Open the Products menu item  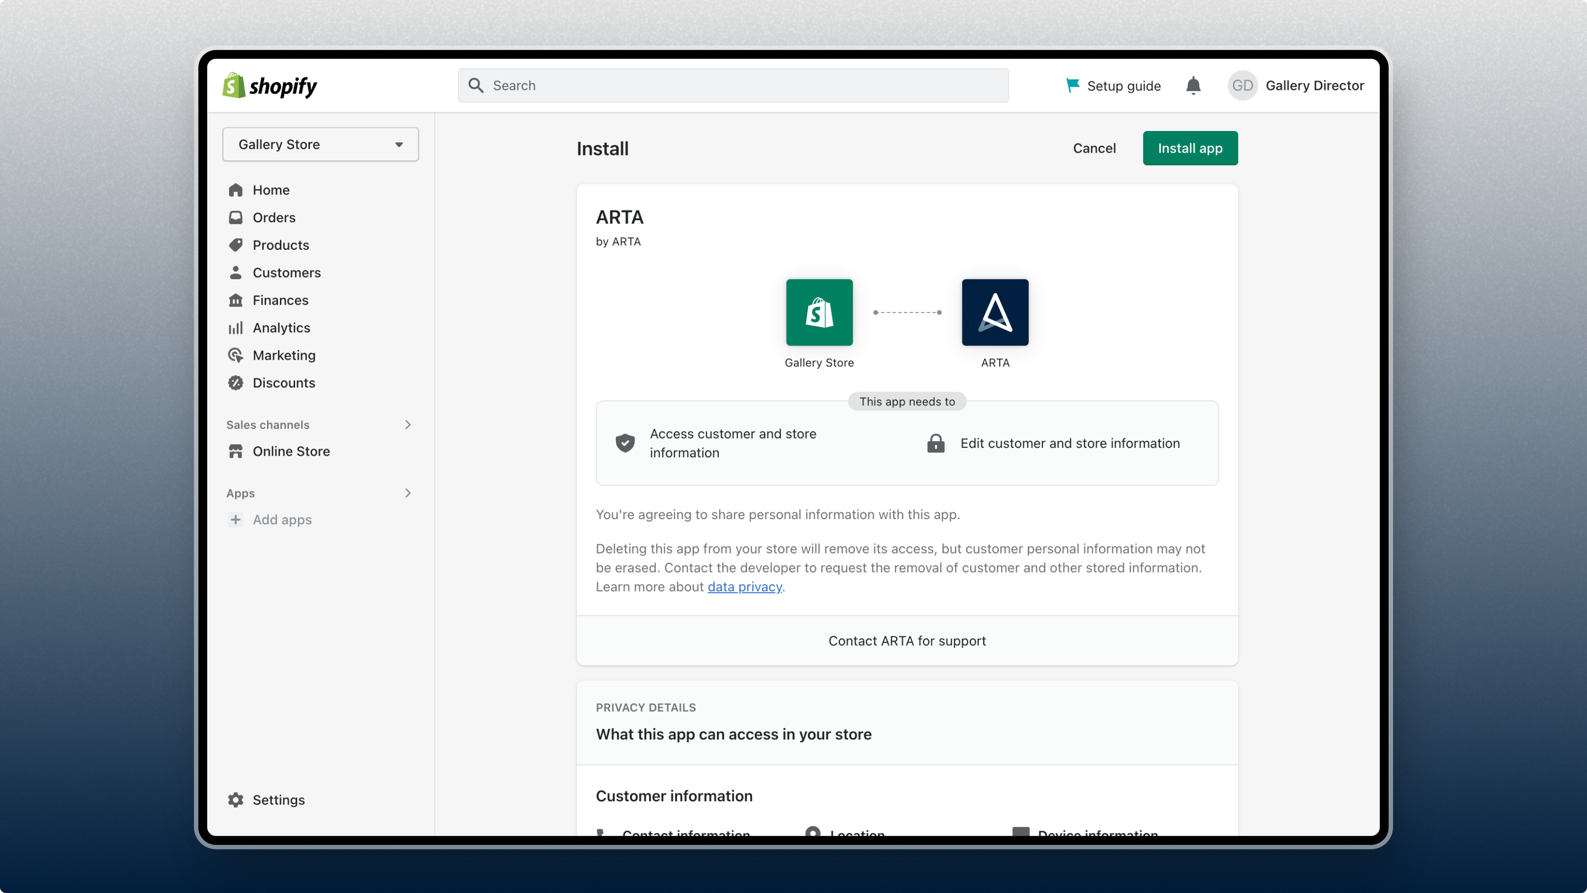coord(280,245)
